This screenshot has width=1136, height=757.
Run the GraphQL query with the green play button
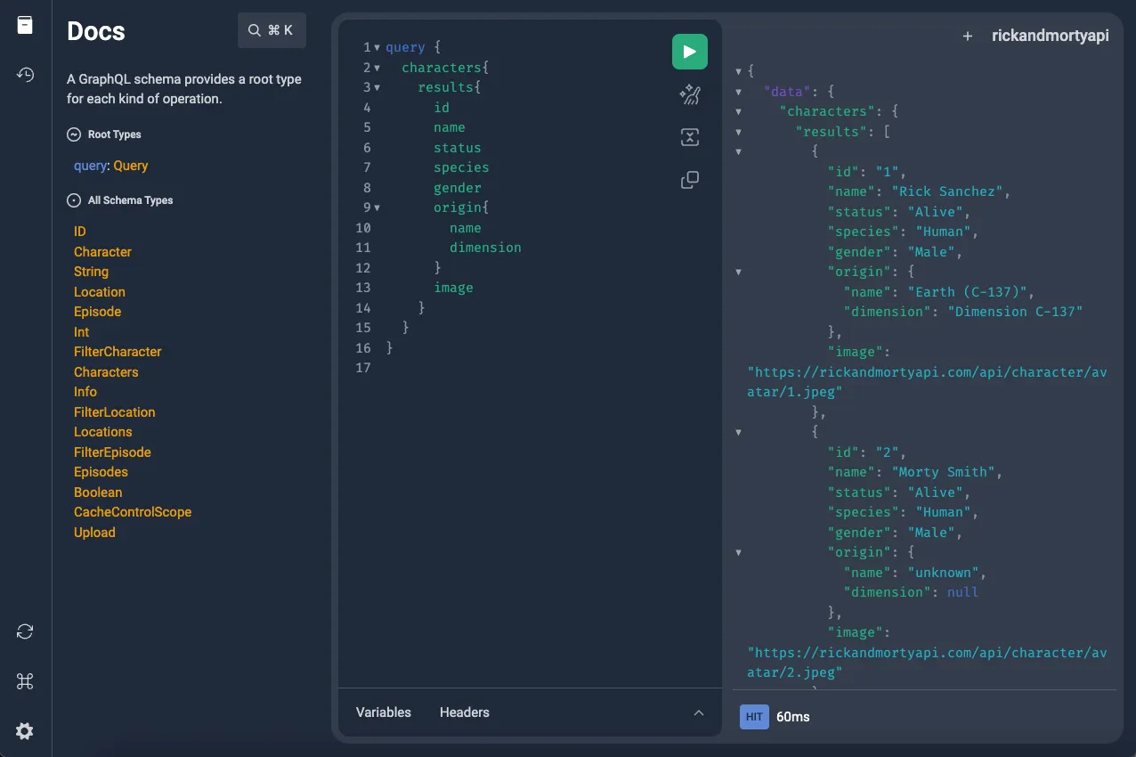689,52
